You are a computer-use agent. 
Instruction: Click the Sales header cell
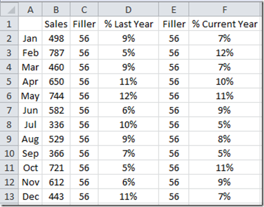tap(56, 24)
